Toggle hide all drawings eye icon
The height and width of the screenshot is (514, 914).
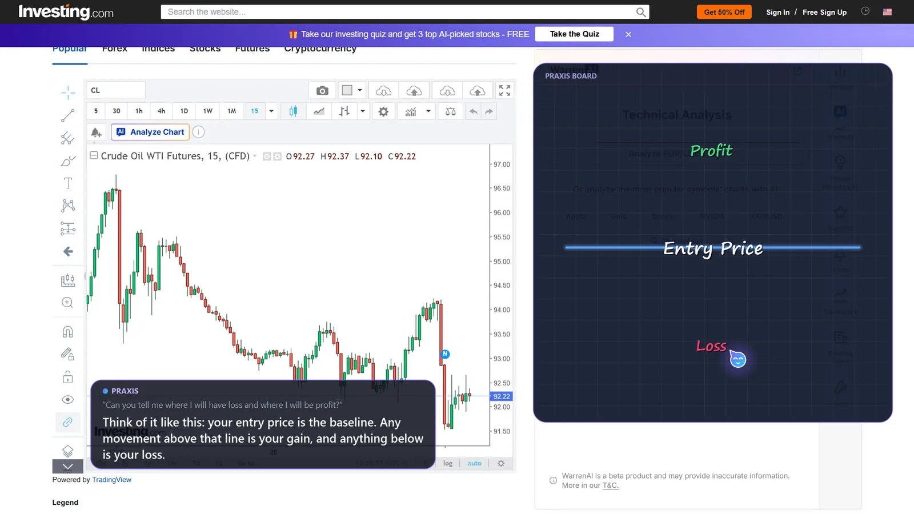click(x=67, y=400)
